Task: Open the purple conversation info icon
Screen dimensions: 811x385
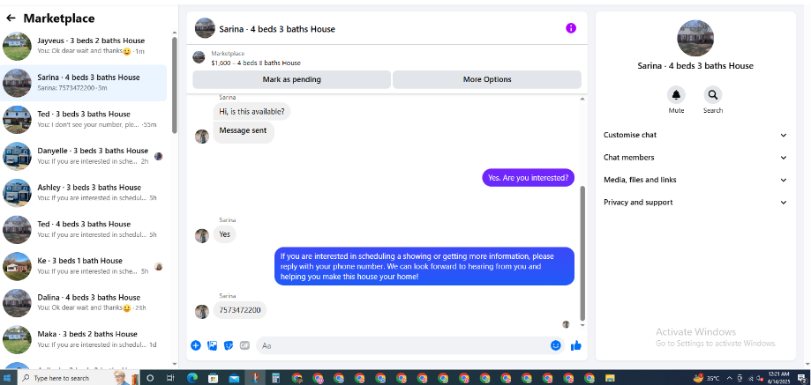Action: (570, 28)
